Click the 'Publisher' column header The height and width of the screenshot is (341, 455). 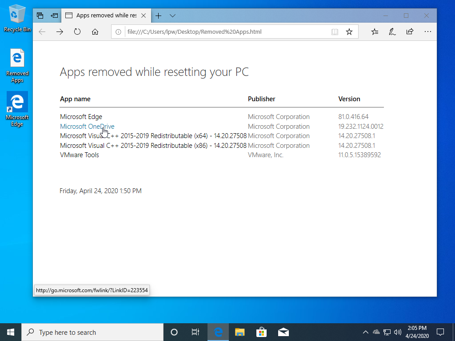point(261,99)
